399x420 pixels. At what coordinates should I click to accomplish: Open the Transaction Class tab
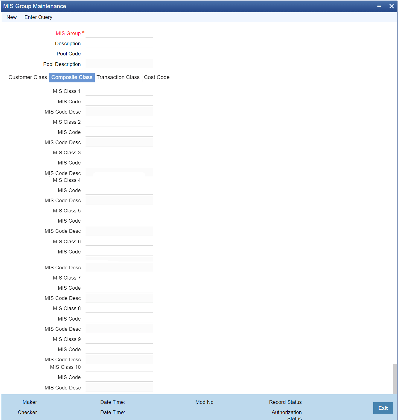click(118, 77)
